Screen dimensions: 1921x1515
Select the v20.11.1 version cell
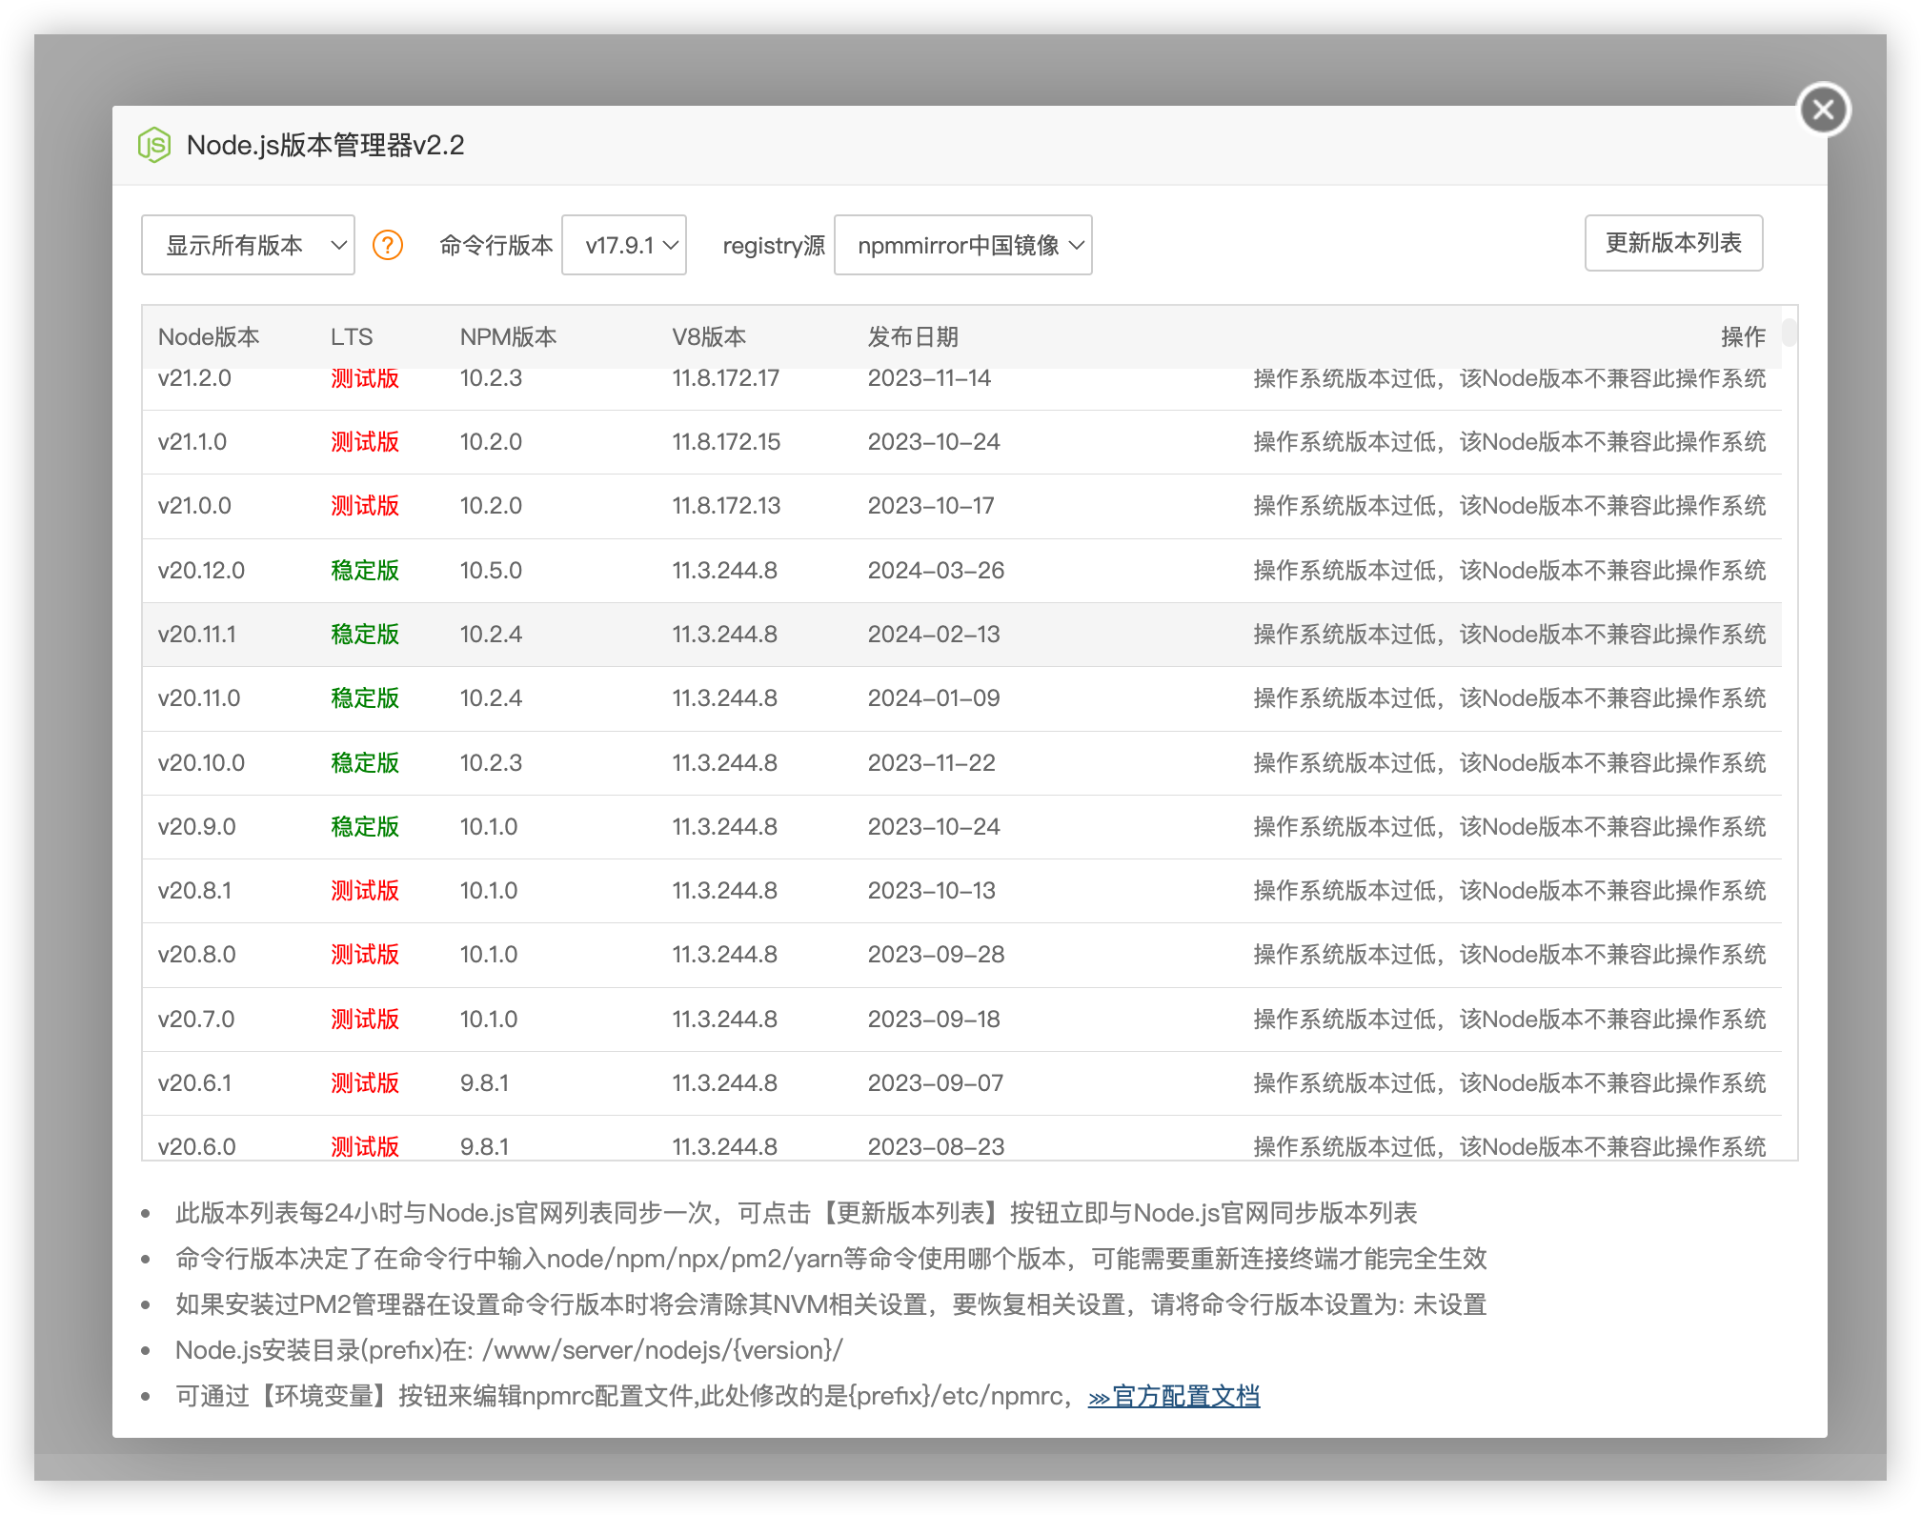(197, 635)
